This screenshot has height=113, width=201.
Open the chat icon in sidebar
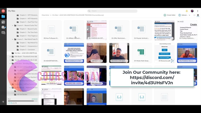(3, 27)
